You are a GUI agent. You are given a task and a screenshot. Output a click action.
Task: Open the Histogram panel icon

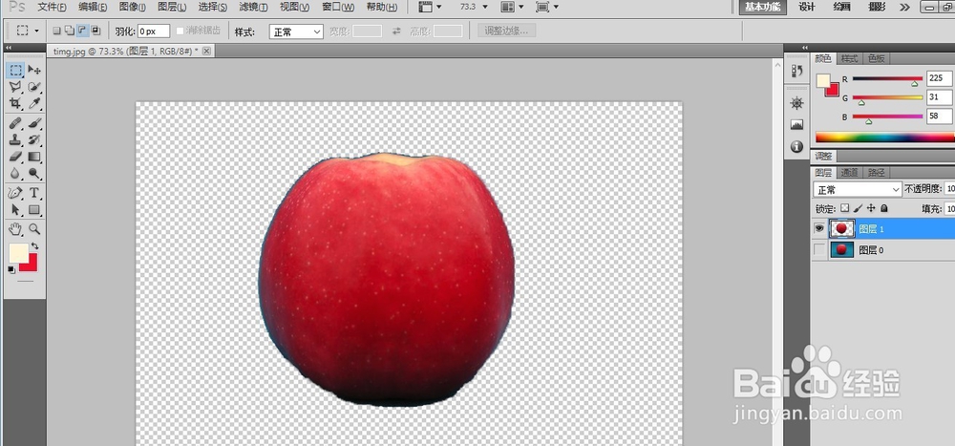[x=796, y=125]
